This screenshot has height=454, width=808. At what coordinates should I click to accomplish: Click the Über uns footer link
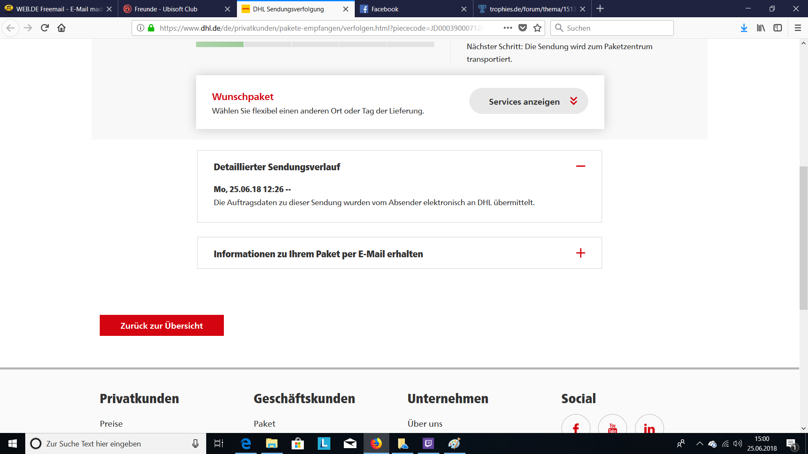click(x=425, y=424)
